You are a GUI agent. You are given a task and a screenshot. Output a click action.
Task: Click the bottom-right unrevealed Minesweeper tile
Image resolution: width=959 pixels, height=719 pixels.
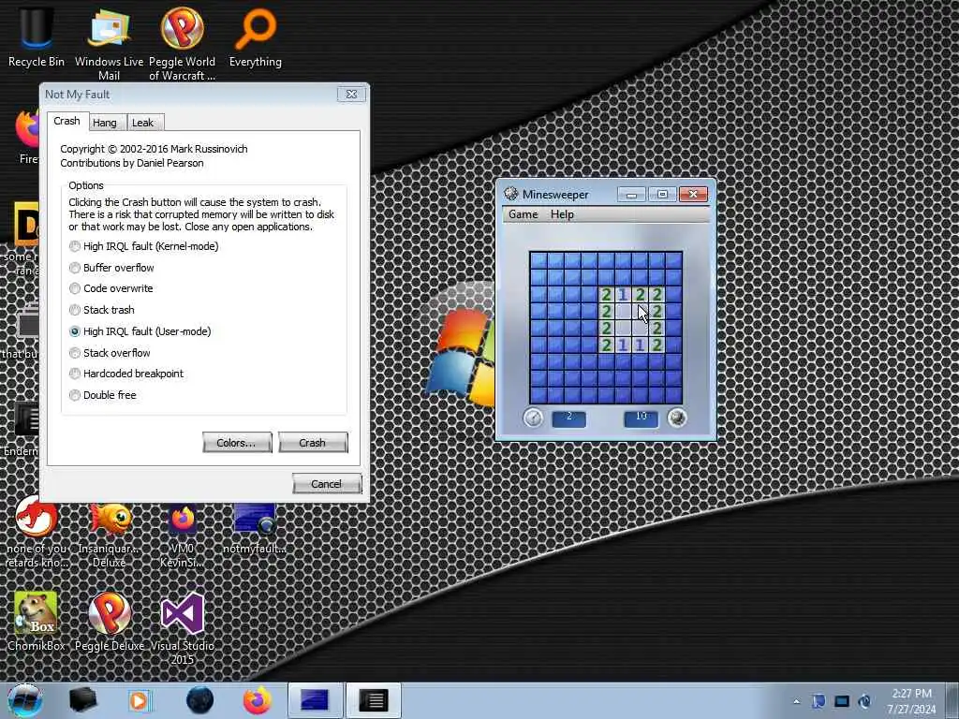[x=673, y=395]
